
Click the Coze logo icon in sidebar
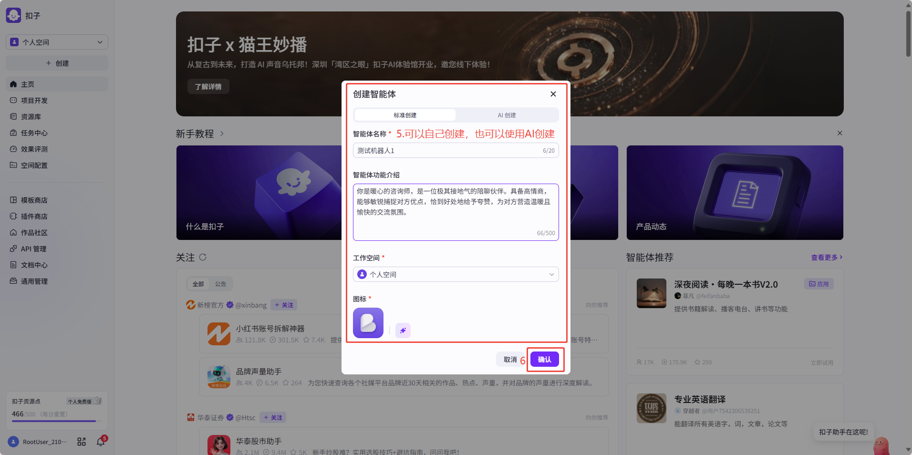(13, 15)
